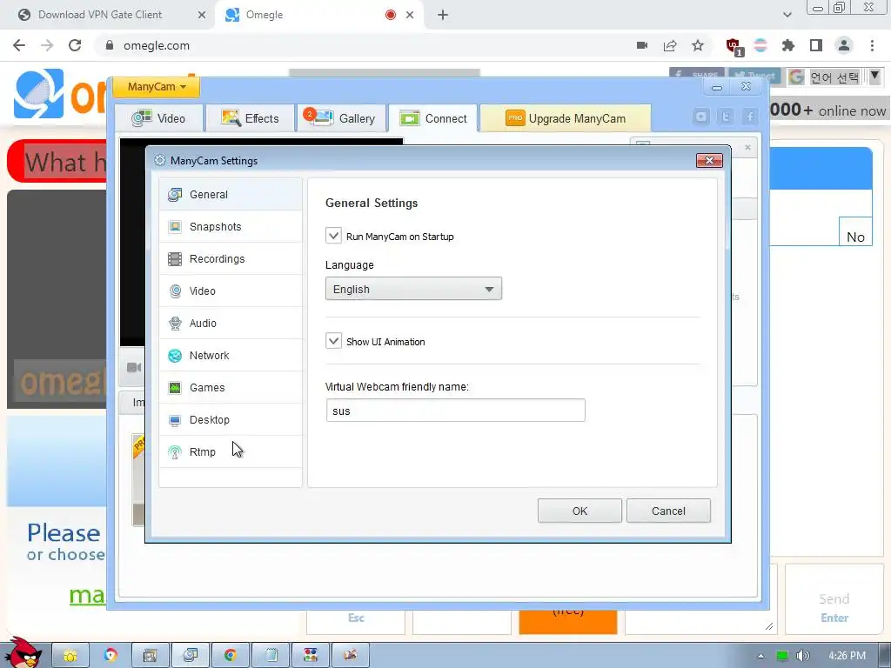Viewport: 891px width, 668px height.
Task: Click Upgrade ManyCam tab
Action: pos(566,118)
